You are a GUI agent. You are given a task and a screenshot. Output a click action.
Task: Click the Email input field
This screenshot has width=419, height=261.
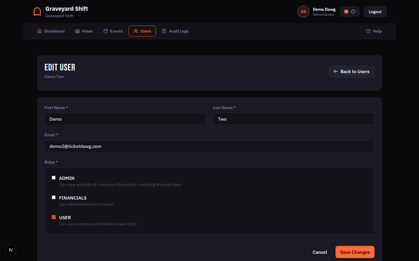[209, 146]
